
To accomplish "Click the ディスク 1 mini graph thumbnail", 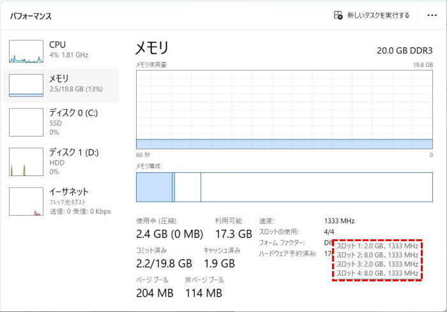I will [x=26, y=162].
